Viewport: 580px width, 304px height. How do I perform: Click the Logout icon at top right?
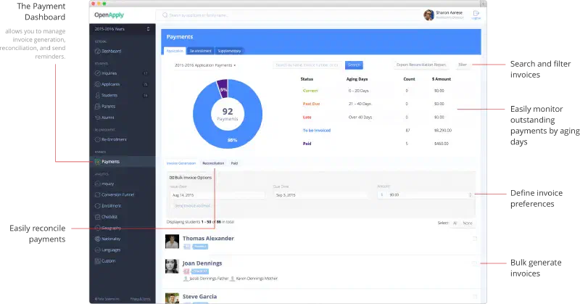[476, 15]
